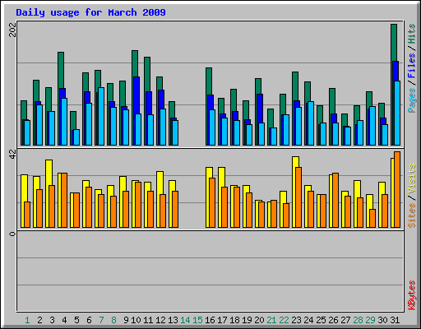Click the KBytes legend label
This screenshot has height=329, width=421.
pos(411,295)
